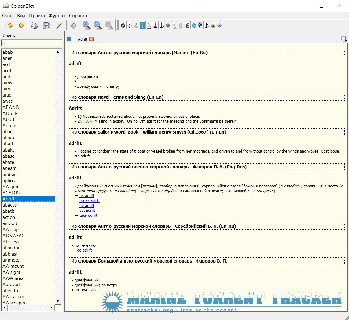Select the dark blue chain-link dictionary icon

coord(123,25)
